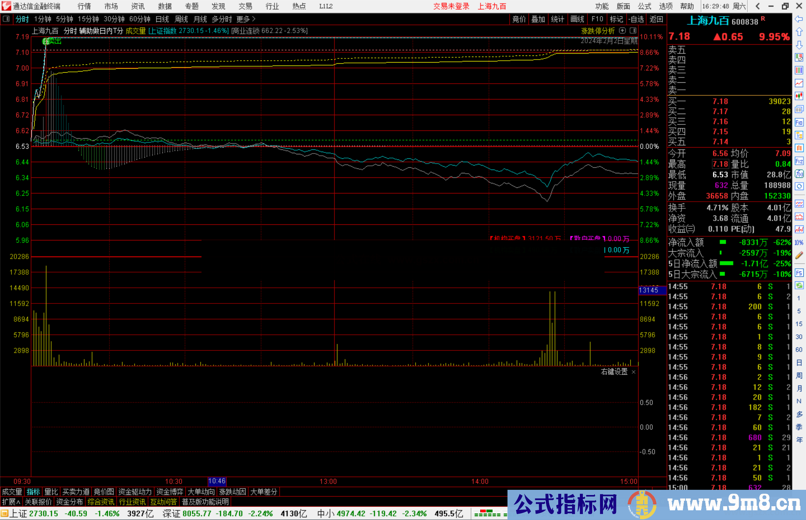806x520 pixels.
Task: Toggle the side panel icon beside 涨跌停分析
Action: coord(633,31)
